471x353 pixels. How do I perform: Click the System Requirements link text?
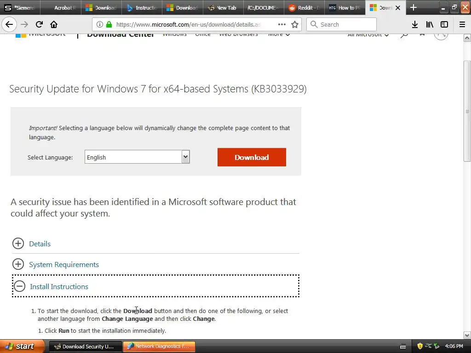point(63,264)
